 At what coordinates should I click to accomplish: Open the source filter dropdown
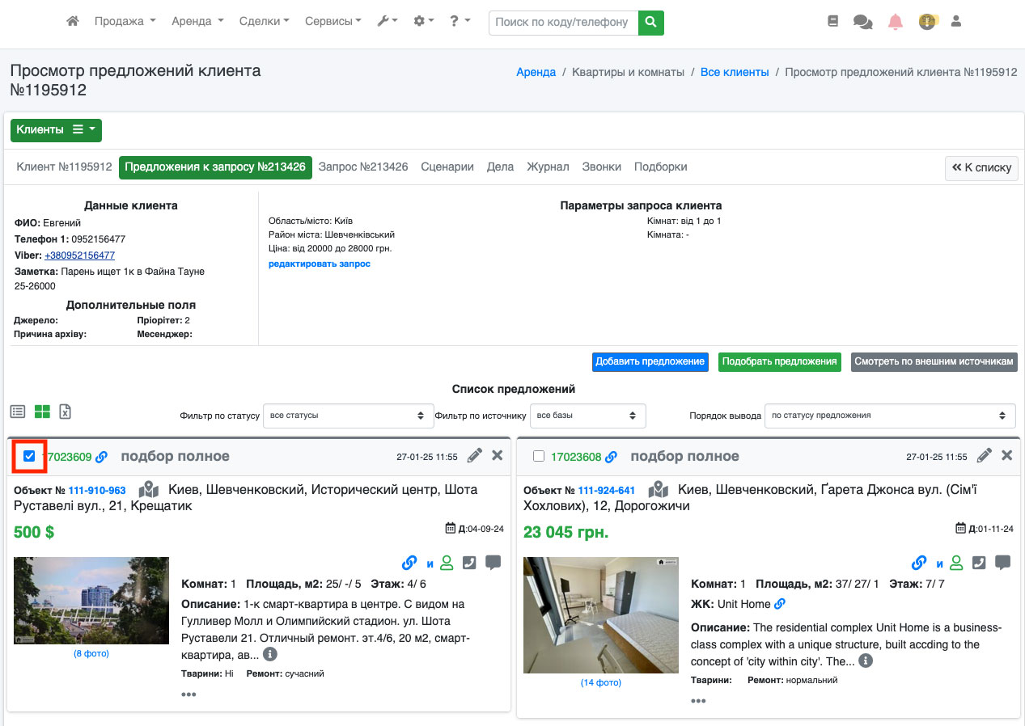pos(587,416)
